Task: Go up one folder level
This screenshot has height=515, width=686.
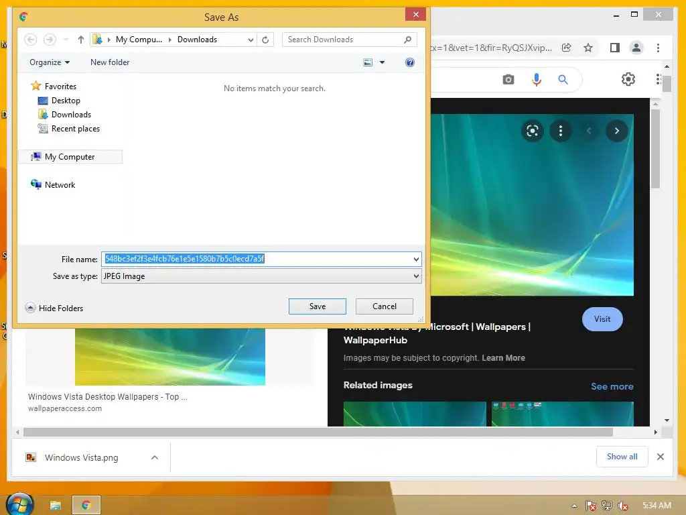Action: [81, 40]
